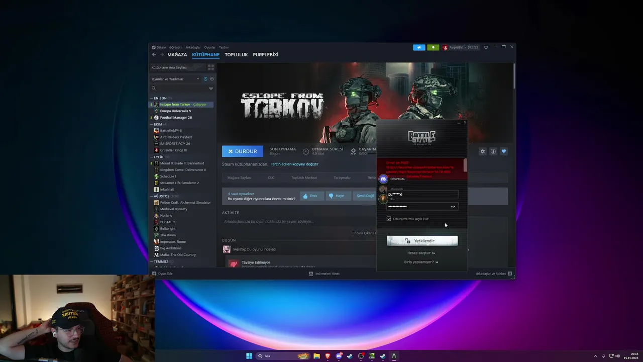This screenshot has width=643, height=362.
Task: Open Windows Start menu
Action: point(249,356)
